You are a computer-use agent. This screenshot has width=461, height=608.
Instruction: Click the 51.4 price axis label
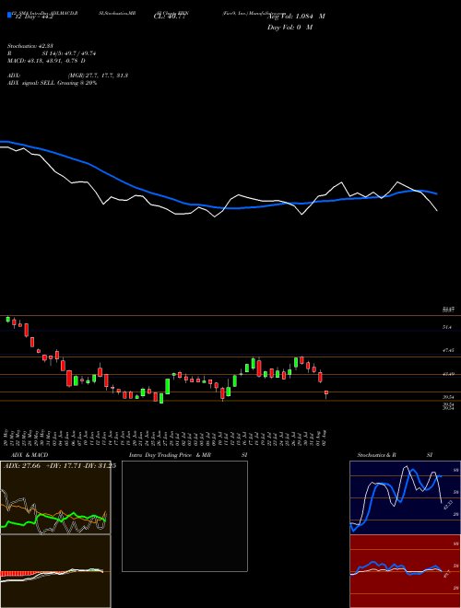point(446,328)
